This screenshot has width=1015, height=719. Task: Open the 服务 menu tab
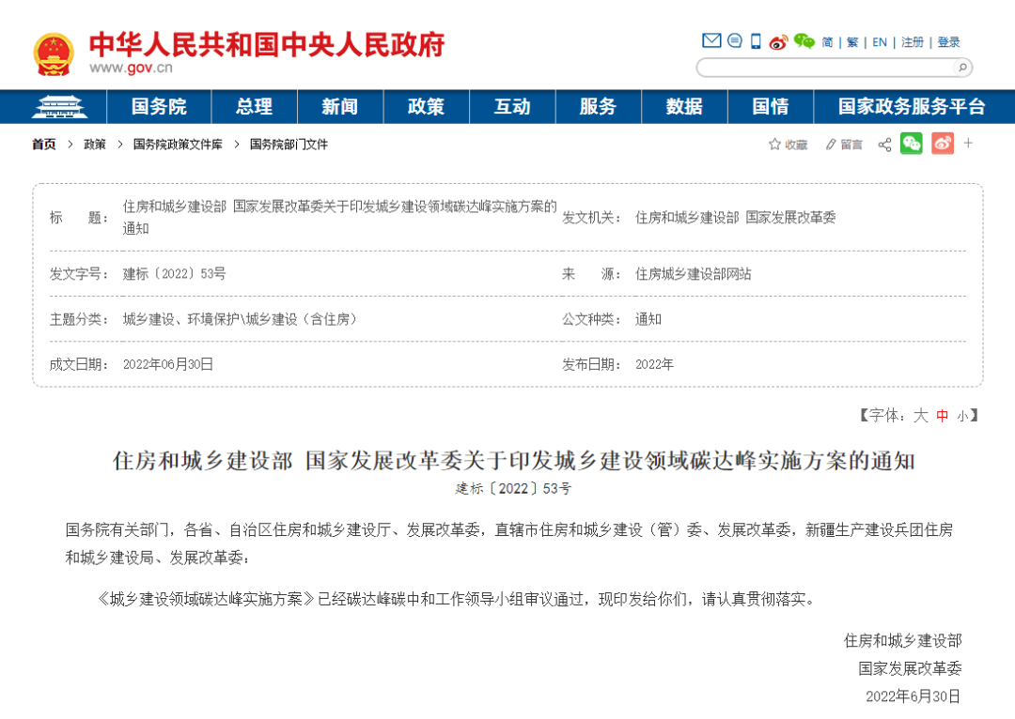click(598, 107)
